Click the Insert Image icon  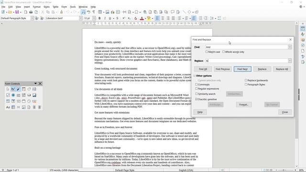pyautogui.click(x=107, y=12)
